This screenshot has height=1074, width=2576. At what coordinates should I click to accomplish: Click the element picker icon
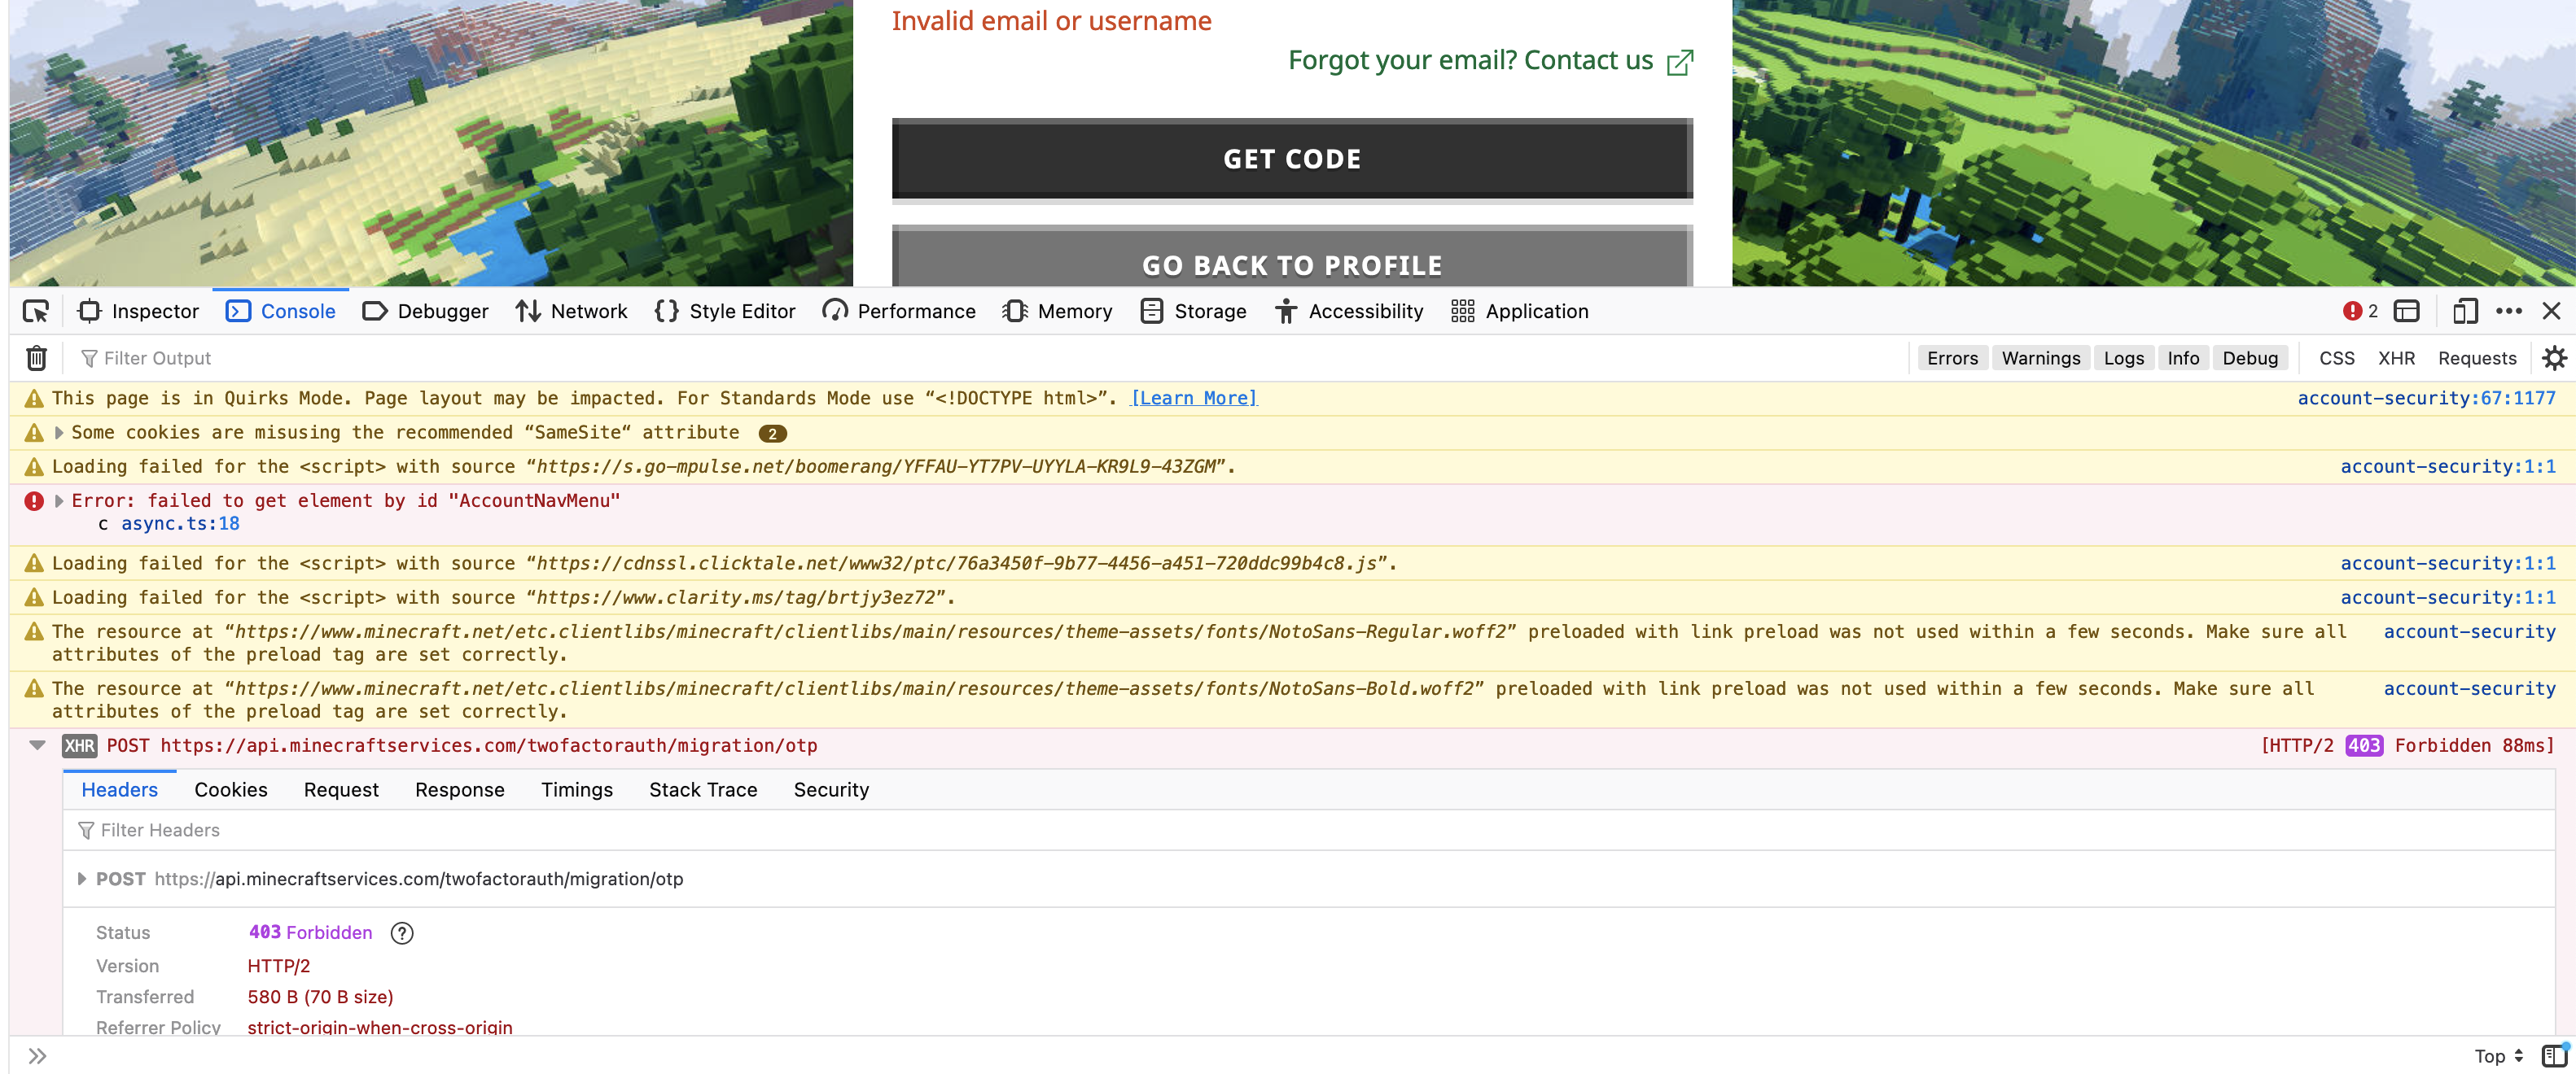click(36, 312)
